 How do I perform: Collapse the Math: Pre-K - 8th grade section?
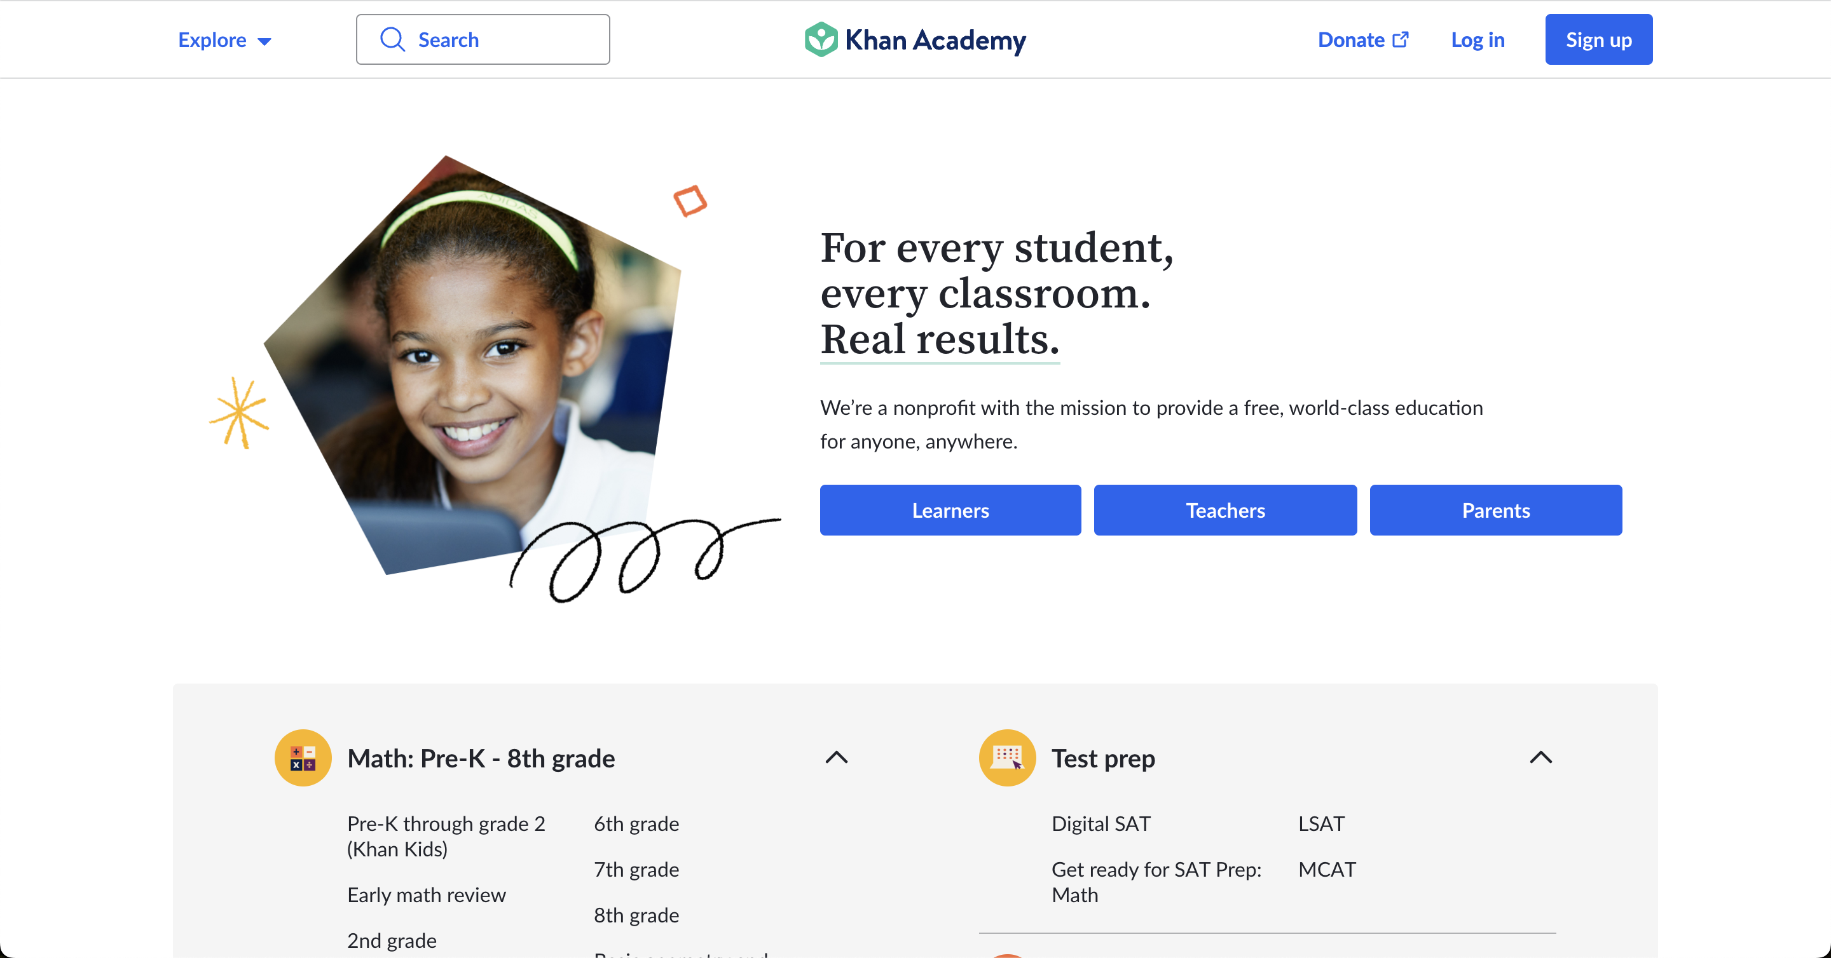(837, 758)
